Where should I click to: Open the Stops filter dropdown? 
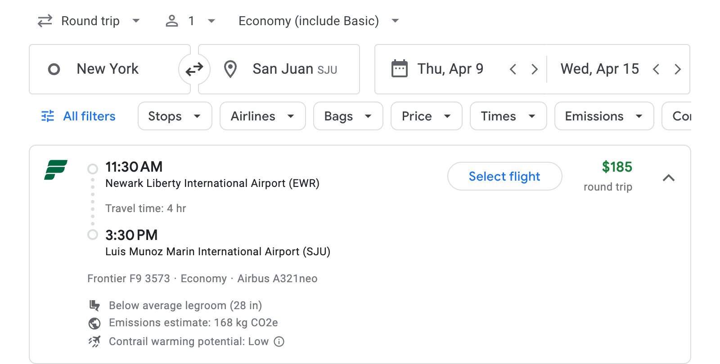(175, 116)
